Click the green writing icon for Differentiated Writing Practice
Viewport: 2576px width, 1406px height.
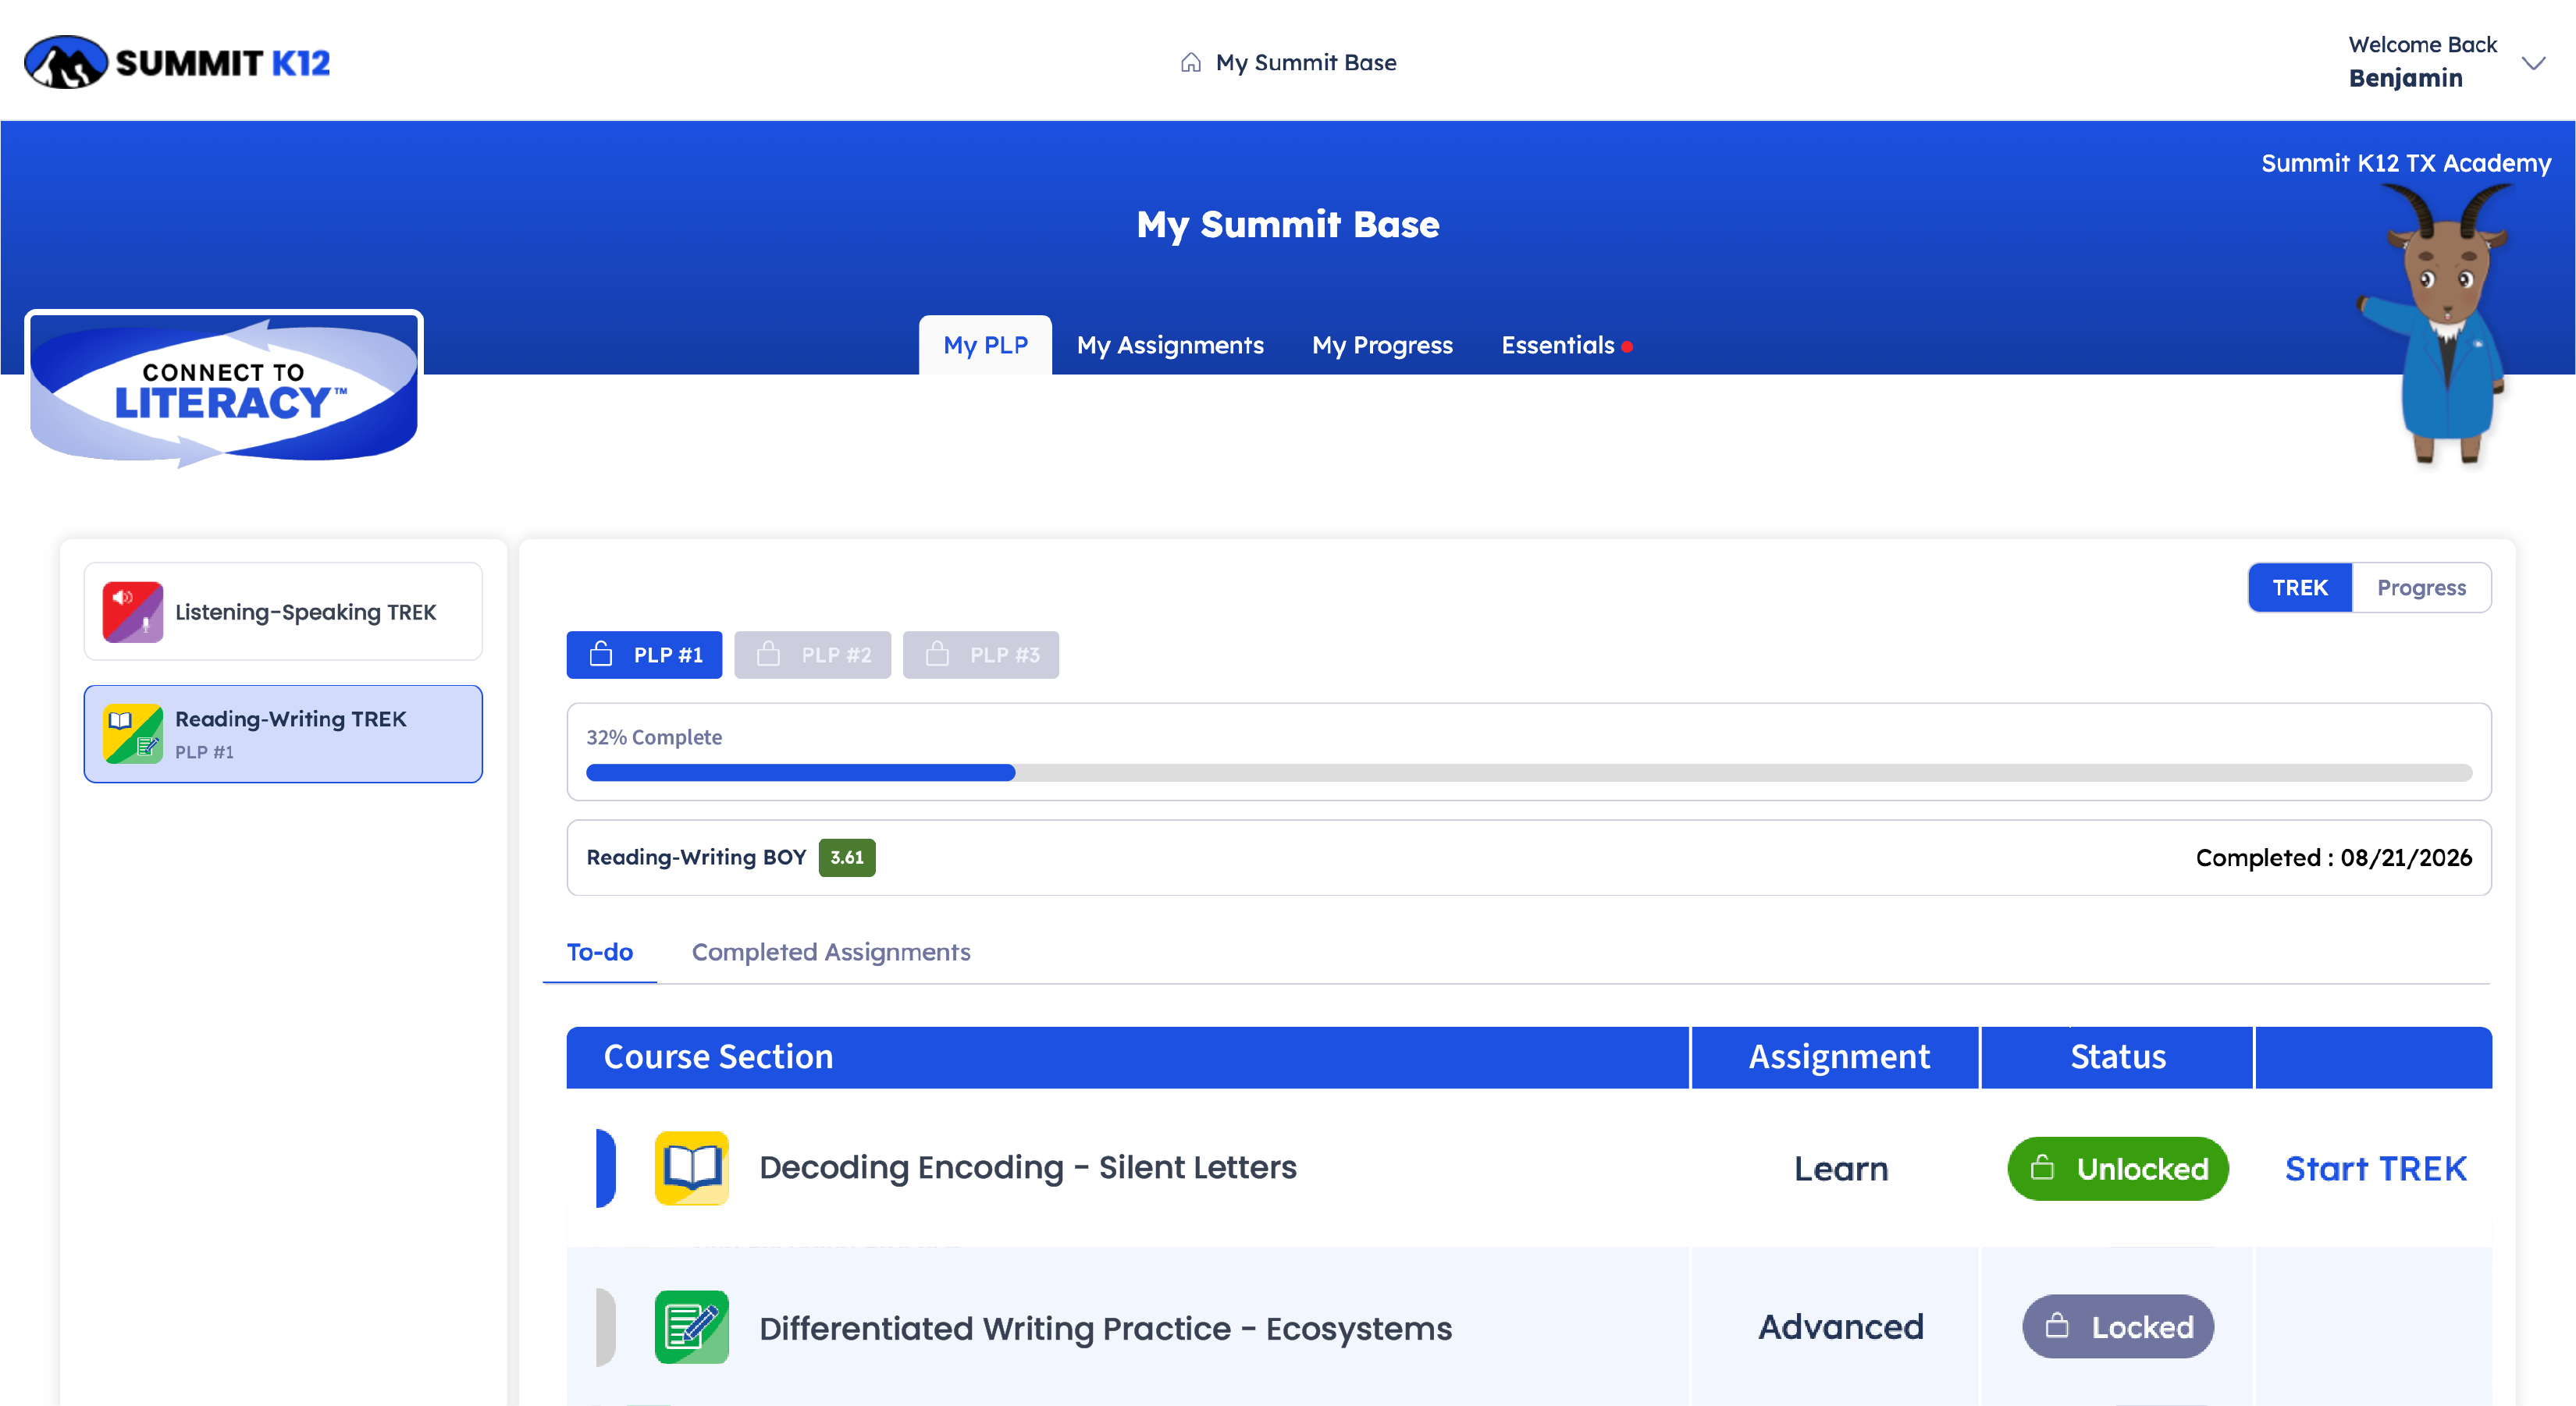pyautogui.click(x=692, y=1327)
